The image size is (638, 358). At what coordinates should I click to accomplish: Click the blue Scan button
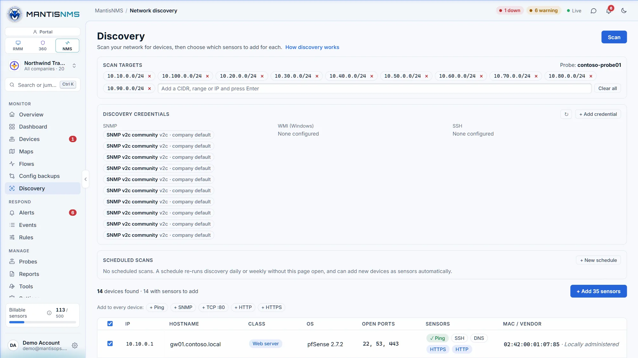click(x=614, y=37)
